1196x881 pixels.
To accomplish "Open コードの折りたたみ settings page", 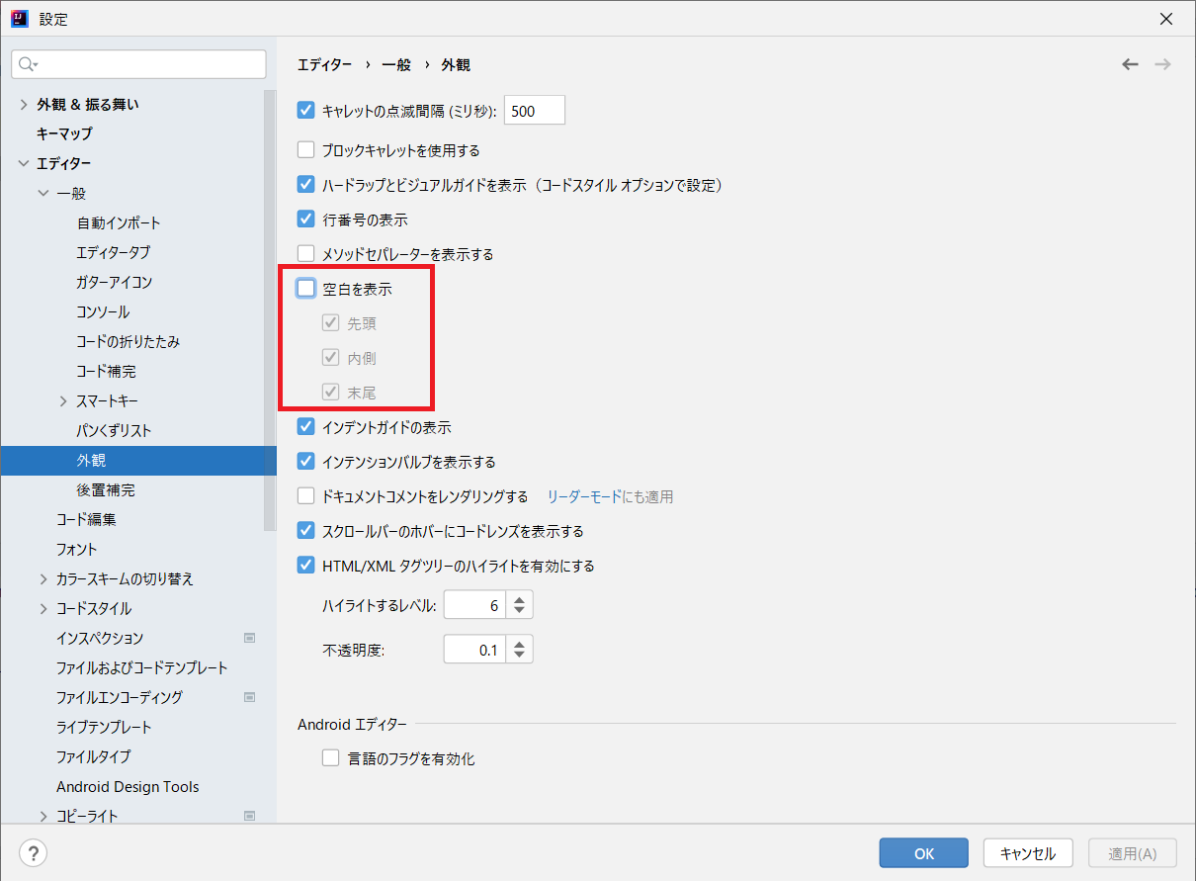I will (x=128, y=341).
